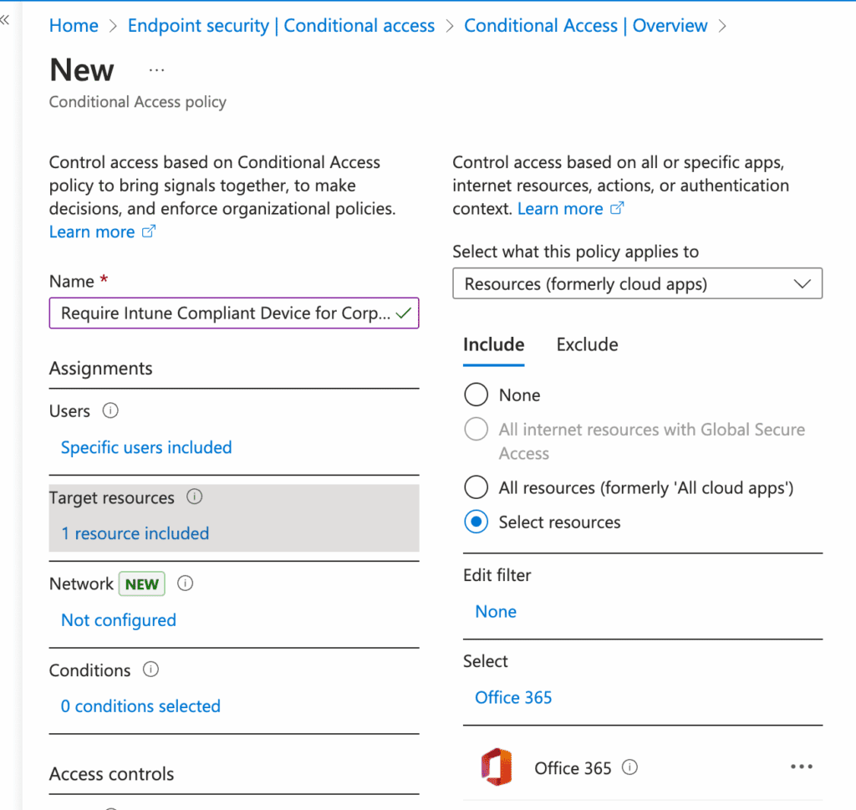Open the 0 conditions selected link

(140, 706)
